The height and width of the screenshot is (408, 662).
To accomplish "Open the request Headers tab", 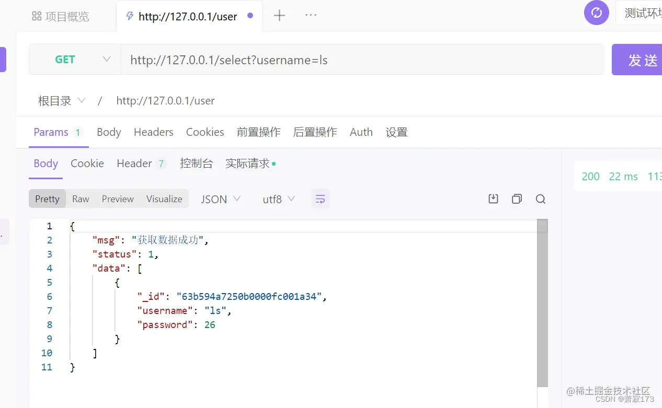I will coord(153,132).
